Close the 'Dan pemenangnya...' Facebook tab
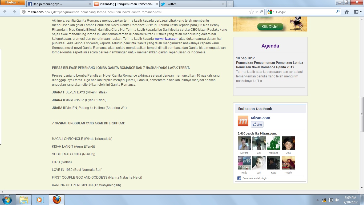The image size is (364, 205). pos(90,4)
